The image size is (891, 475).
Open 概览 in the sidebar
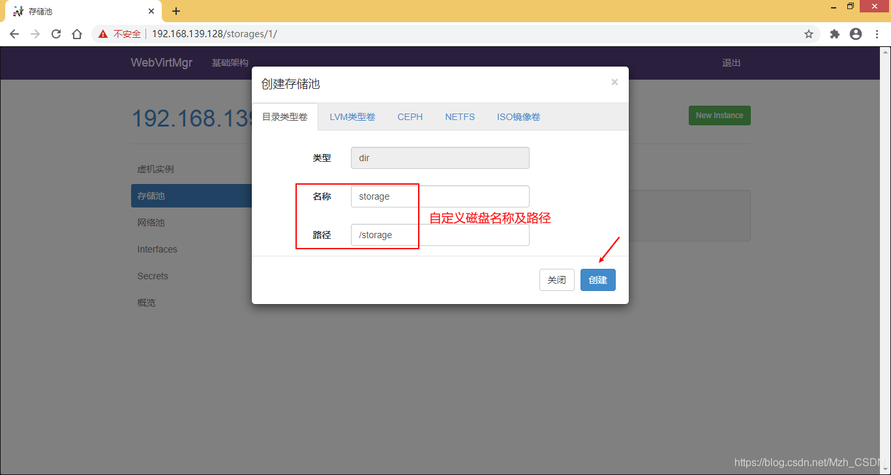coord(146,303)
